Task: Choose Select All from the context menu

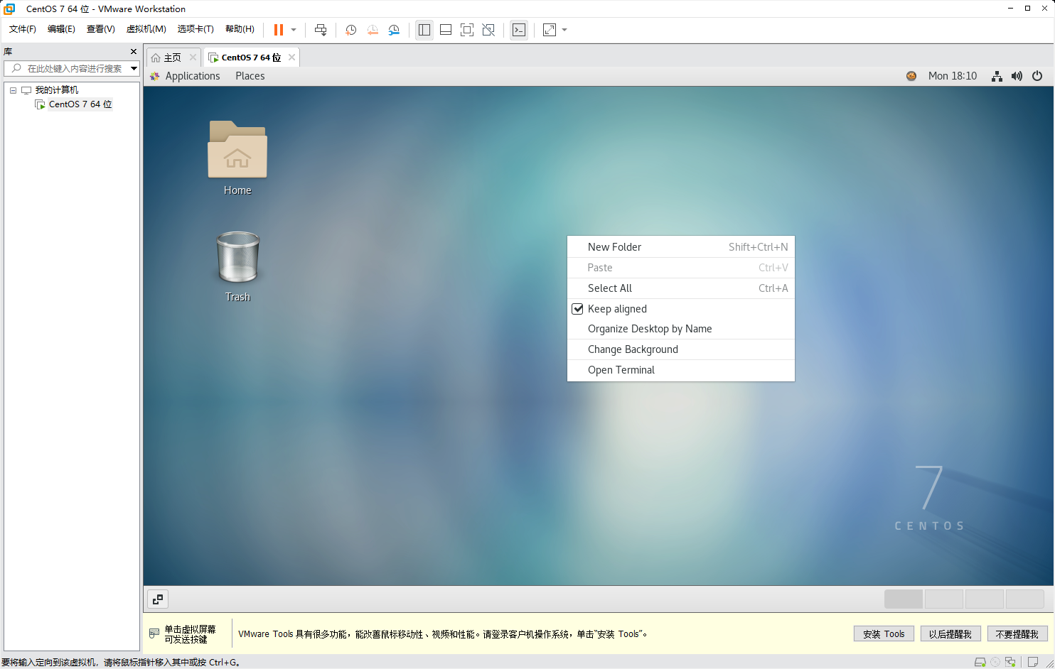Action: [x=681, y=288]
